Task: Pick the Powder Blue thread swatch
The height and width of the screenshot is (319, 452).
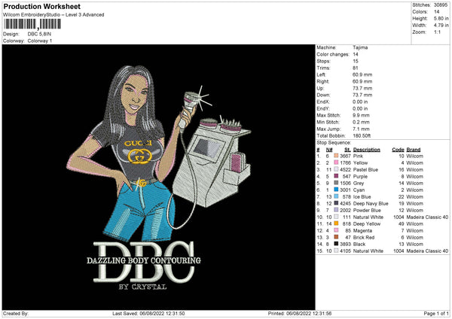Action: tap(336, 210)
